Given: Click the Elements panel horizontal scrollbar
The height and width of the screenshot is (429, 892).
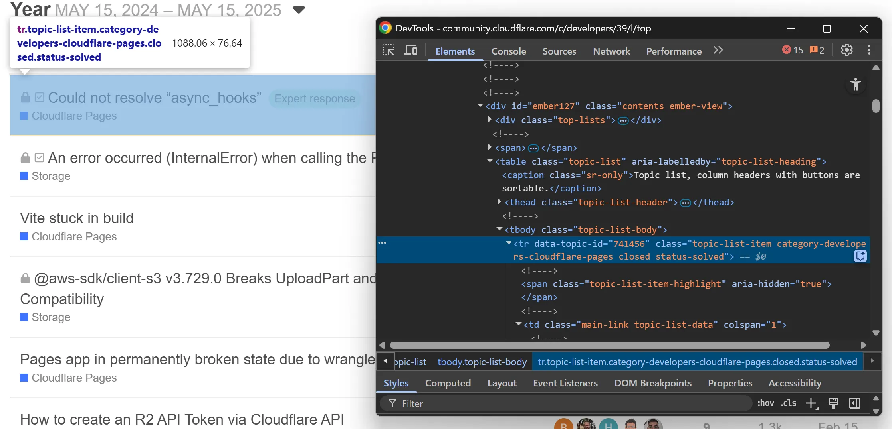Looking at the screenshot, I should coord(609,345).
